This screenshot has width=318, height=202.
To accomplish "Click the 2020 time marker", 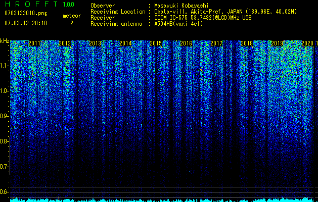I will [x=307, y=43].
